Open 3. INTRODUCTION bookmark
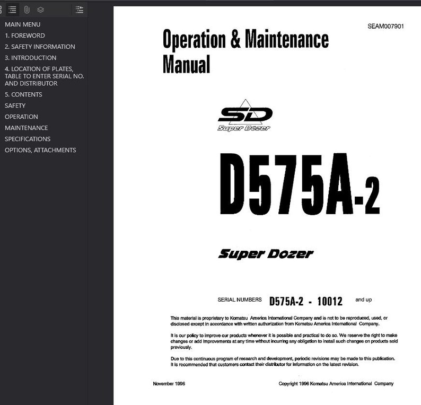 pyautogui.click(x=31, y=58)
